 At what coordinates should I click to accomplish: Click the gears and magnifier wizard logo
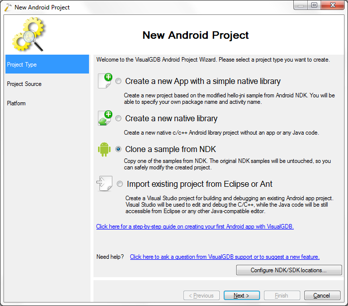pos(29,34)
